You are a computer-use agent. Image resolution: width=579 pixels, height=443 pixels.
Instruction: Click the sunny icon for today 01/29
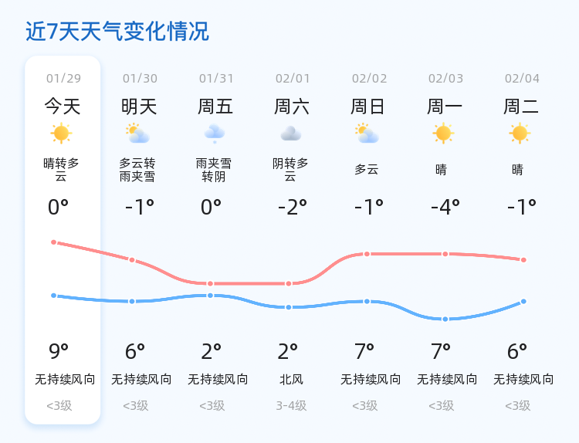point(61,134)
